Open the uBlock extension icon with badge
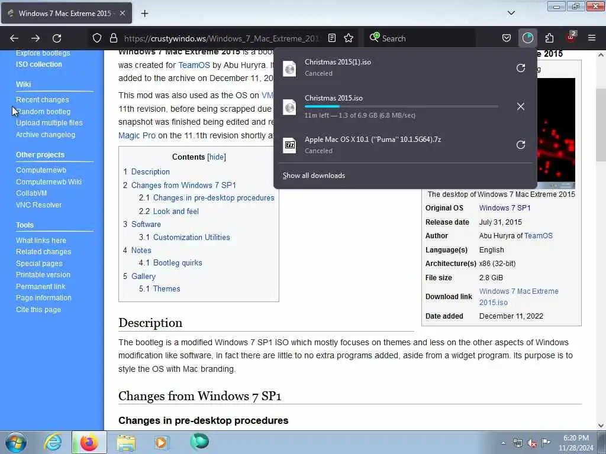The width and height of the screenshot is (606, 454). [571, 37]
